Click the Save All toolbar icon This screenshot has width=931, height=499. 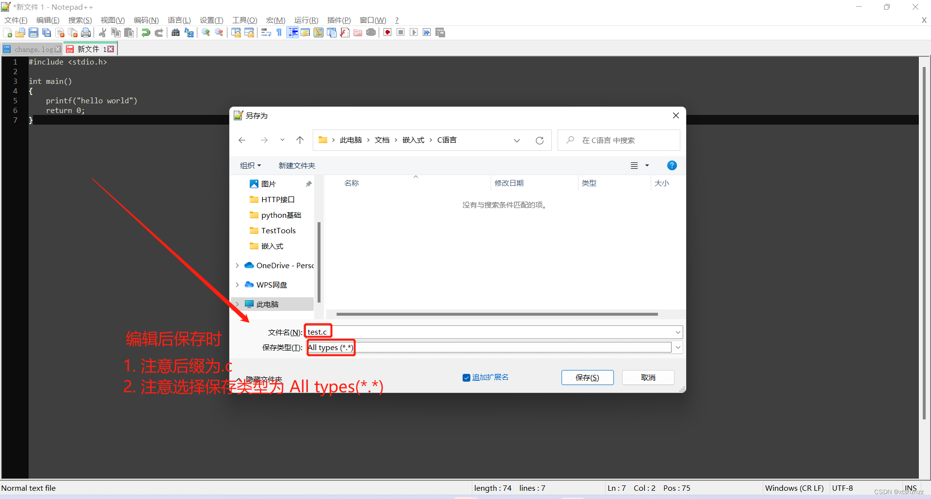47,32
